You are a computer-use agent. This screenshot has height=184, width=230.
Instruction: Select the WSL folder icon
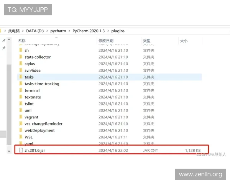21,137
